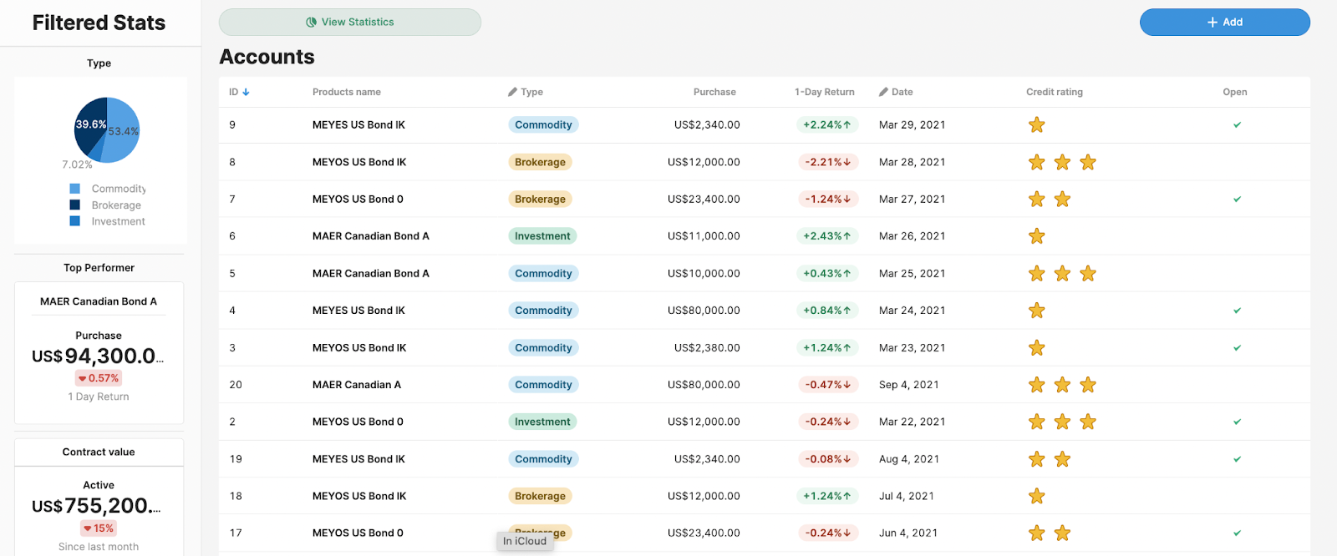The height and width of the screenshot is (556, 1337).
Task: Click the second star in row 7
Action: pos(1062,199)
